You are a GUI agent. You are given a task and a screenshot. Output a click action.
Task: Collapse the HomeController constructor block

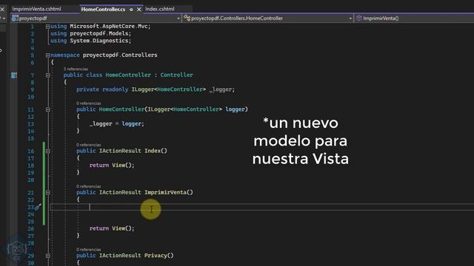47,109
